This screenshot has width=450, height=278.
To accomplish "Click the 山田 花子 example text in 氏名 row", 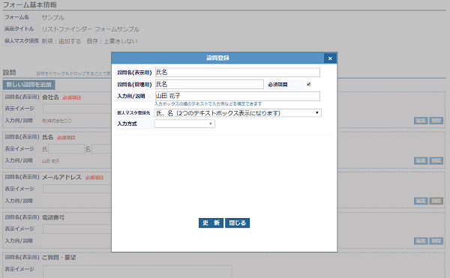I will pos(50,161).
